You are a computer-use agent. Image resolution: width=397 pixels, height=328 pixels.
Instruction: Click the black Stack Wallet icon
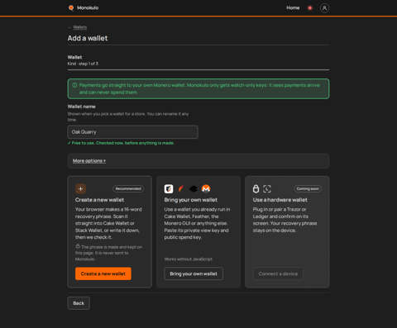[x=194, y=188]
